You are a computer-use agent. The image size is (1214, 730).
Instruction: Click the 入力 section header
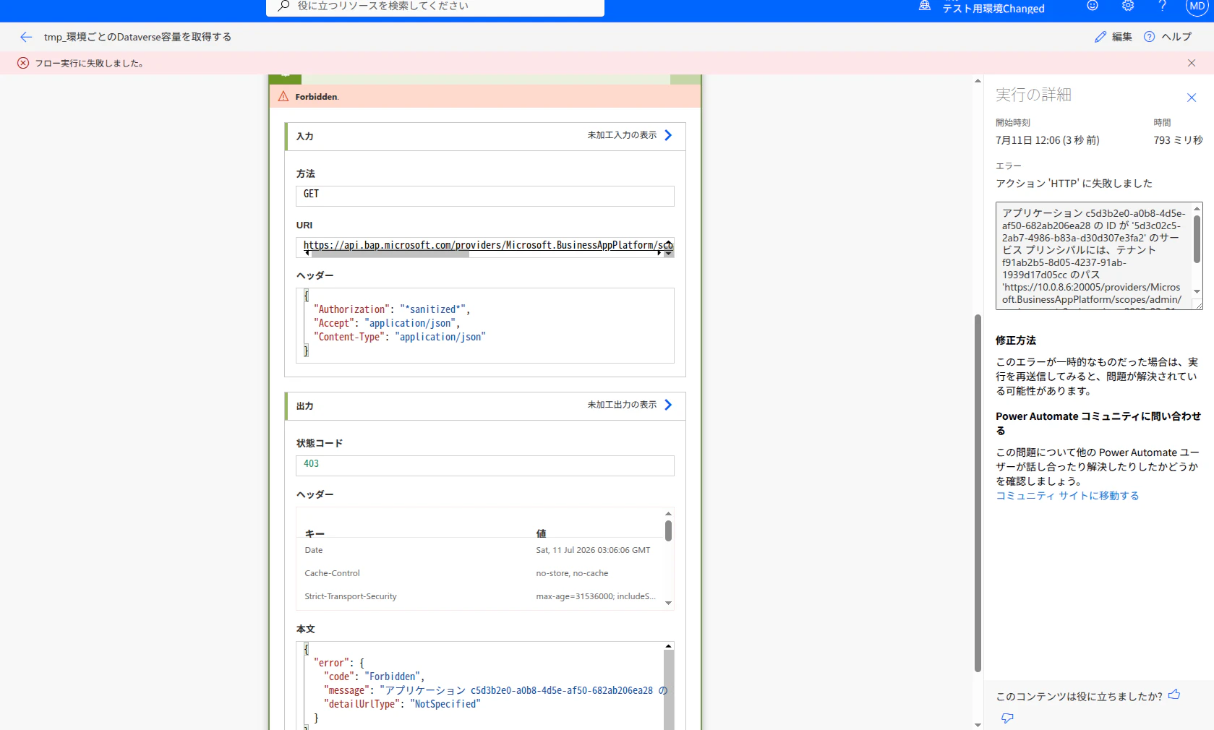[485, 136]
